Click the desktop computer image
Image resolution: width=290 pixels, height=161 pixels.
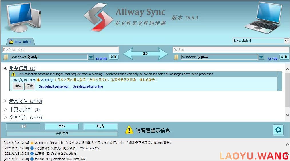point(23,18)
